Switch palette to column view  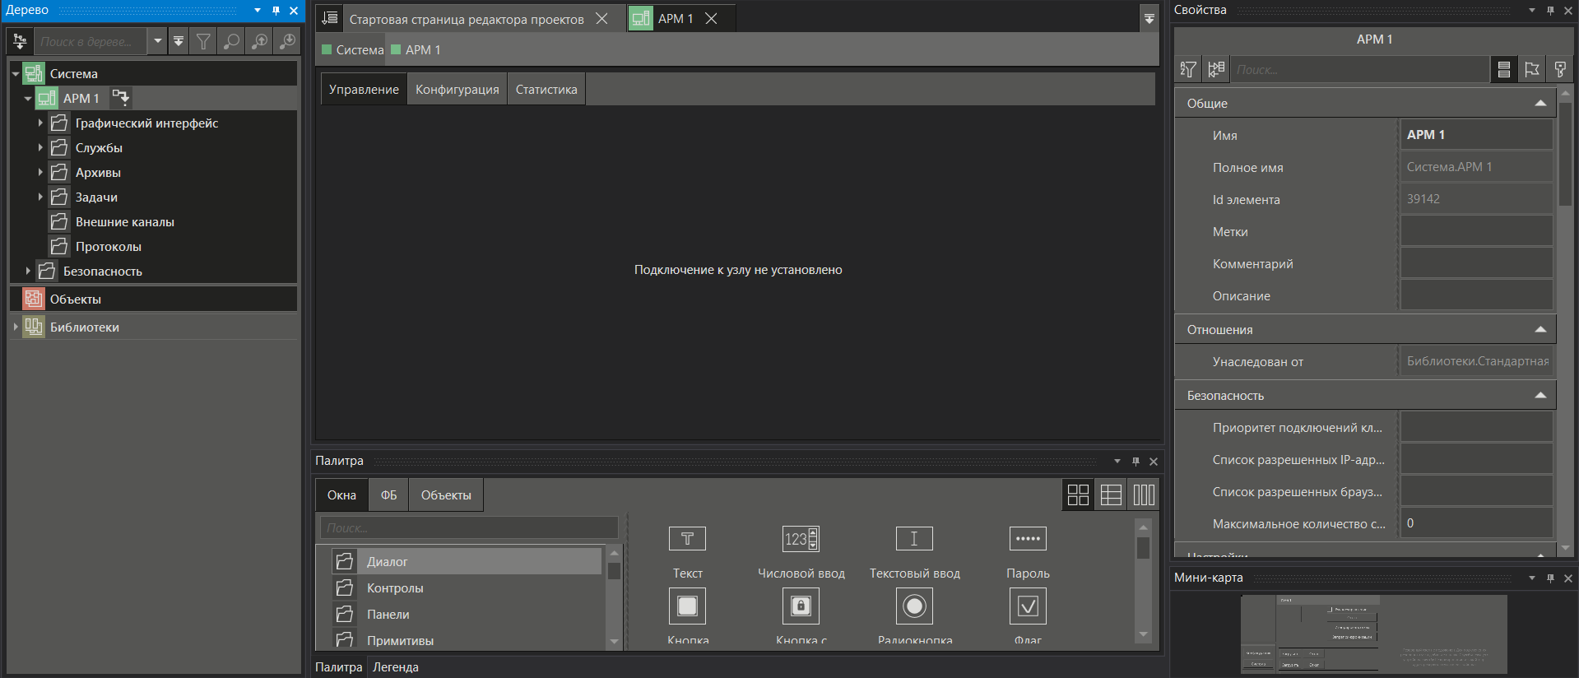pyautogui.click(x=1144, y=495)
